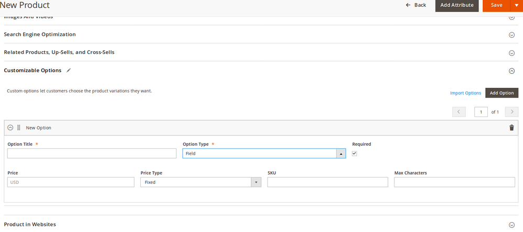Viewport: 523px width, 232px height.
Task: Delete the New Option using trash icon
Action: pos(511,127)
